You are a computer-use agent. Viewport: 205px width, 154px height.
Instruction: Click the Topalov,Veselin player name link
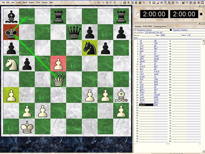[x=180, y=30]
